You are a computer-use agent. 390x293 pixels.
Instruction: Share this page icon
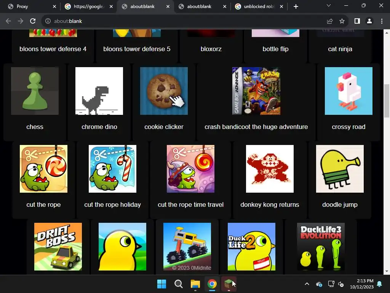click(x=330, y=21)
